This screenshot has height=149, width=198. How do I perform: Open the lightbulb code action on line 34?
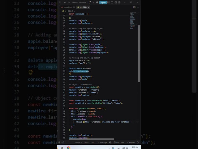[x=70, y=74]
